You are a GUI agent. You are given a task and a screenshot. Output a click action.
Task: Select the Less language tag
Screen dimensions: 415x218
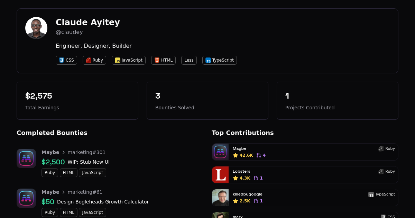(189, 60)
